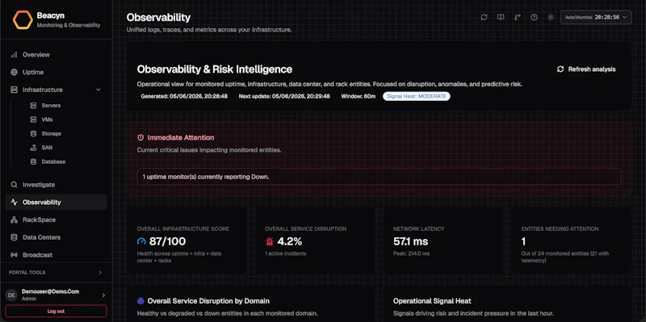Click the Servers sub-item icon

pos(33,106)
